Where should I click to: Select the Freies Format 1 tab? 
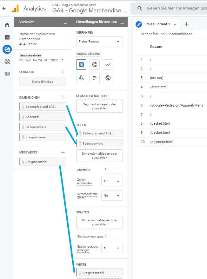(x=157, y=24)
